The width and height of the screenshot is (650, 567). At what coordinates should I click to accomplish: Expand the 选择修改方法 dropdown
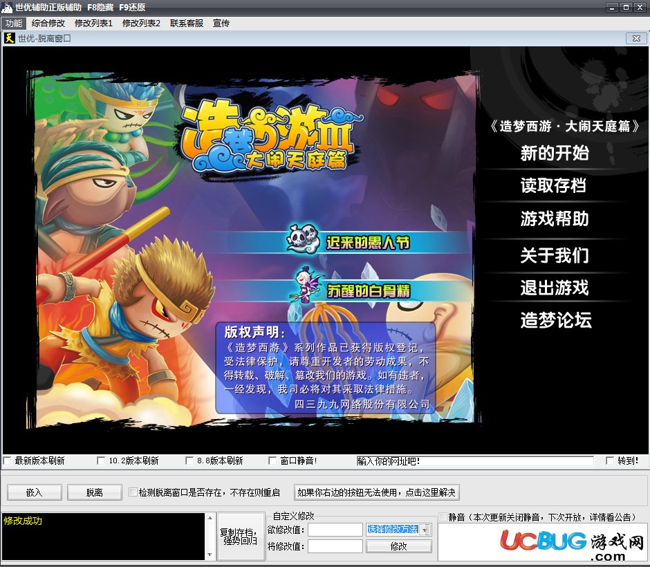[x=425, y=529]
